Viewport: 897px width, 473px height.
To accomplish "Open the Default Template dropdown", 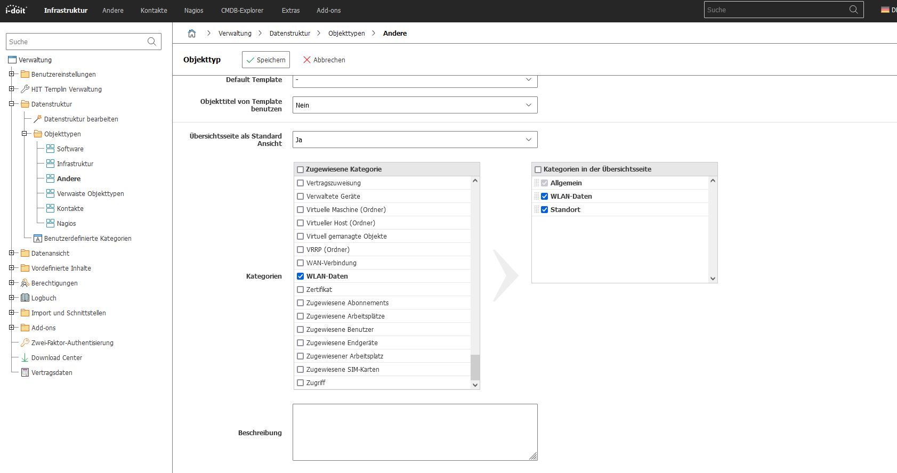I will (415, 80).
